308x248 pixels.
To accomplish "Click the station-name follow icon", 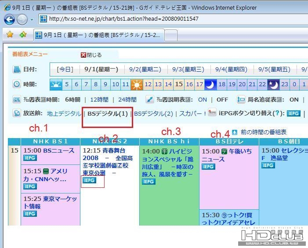I will (241, 99).
